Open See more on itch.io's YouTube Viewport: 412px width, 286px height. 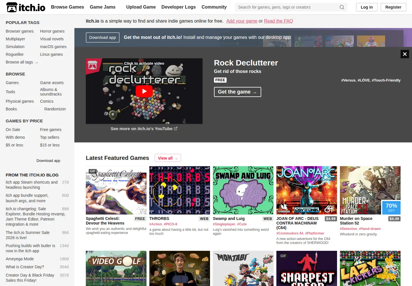144,129
